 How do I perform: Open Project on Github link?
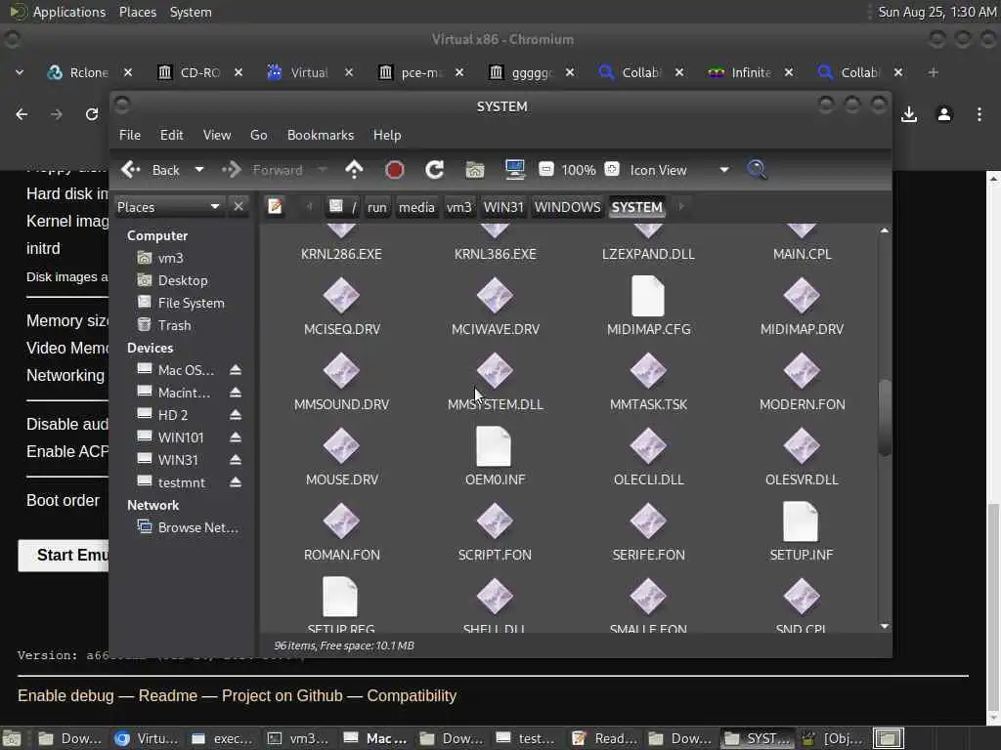[283, 695]
